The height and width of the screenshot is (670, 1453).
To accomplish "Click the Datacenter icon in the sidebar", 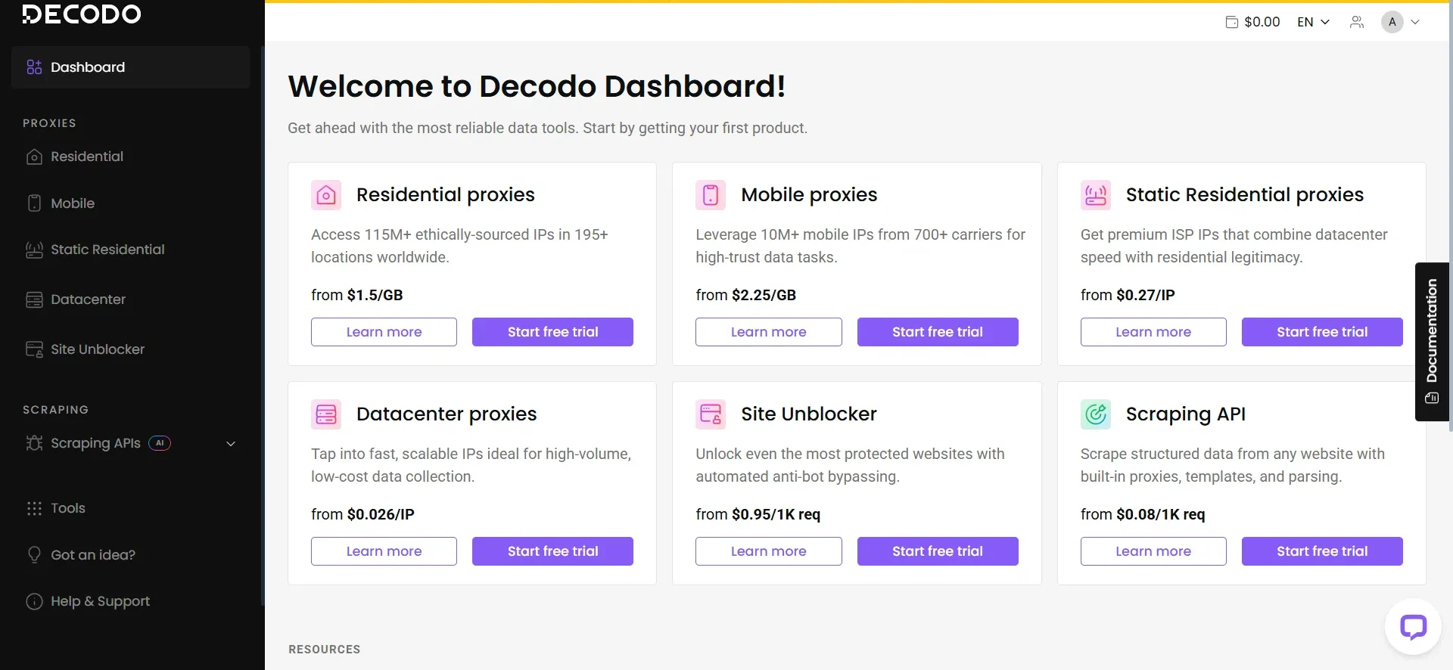I will coord(35,299).
